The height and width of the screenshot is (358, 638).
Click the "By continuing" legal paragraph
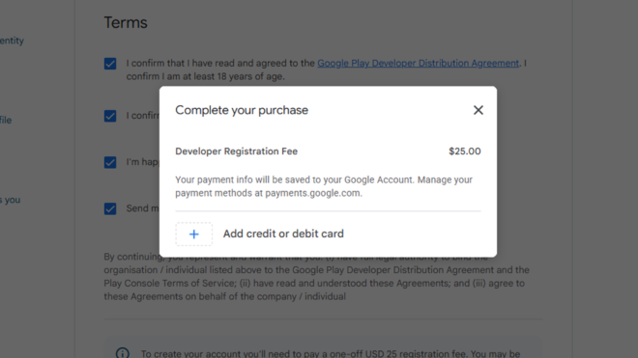pyautogui.click(x=316, y=277)
